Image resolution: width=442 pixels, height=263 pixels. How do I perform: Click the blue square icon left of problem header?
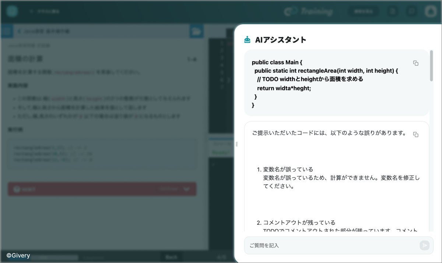point(7,31)
